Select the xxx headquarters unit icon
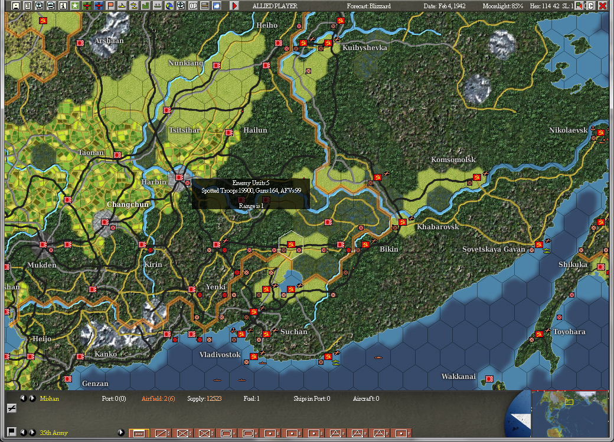Screen dimensions: 614x442 [x=139, y=433]
